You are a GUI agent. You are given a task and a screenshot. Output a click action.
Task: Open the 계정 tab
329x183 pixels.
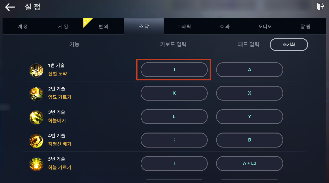[23, 26]
